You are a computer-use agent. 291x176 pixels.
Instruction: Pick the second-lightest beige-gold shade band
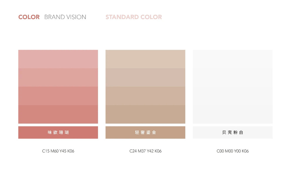point(145,77)
